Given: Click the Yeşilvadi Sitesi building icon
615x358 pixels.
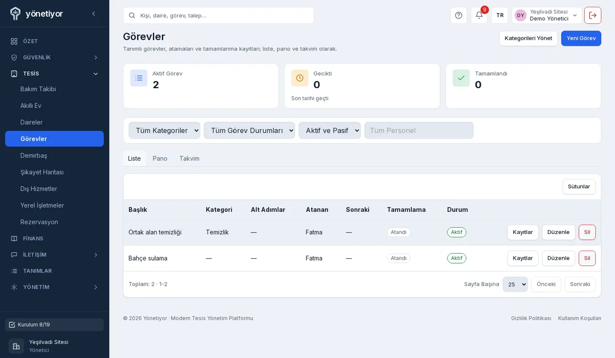Looking at the screenshot, I should (16, 346).
